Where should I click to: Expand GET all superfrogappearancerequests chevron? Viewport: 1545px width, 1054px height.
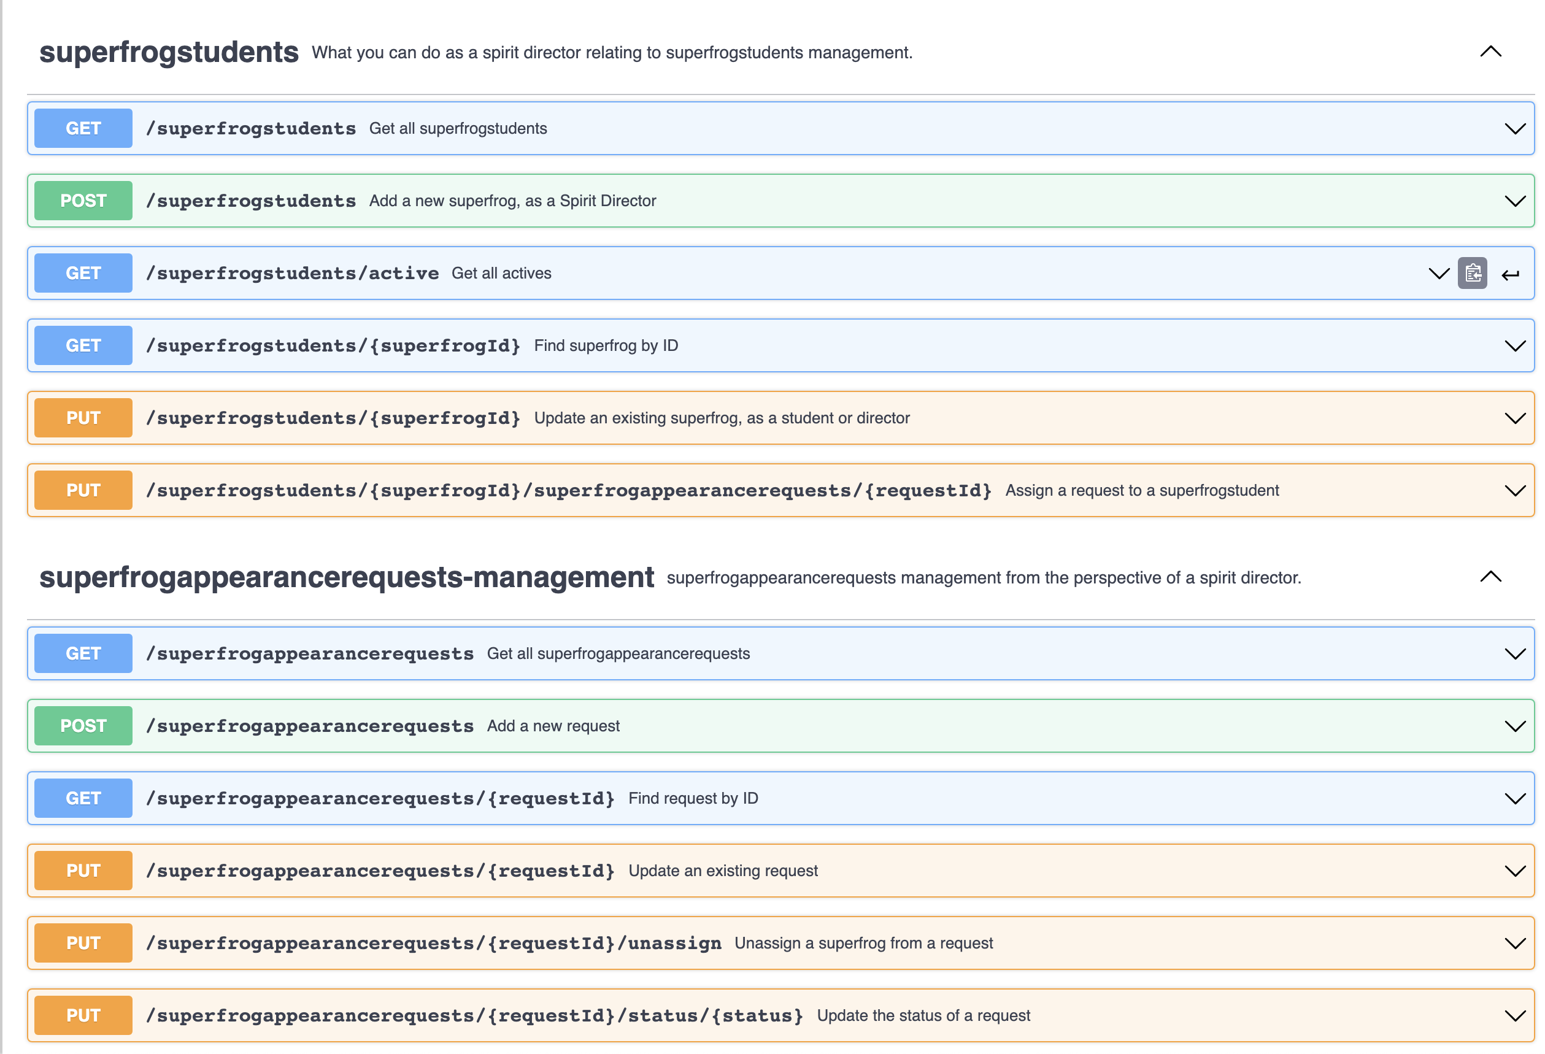point(1514,654)
